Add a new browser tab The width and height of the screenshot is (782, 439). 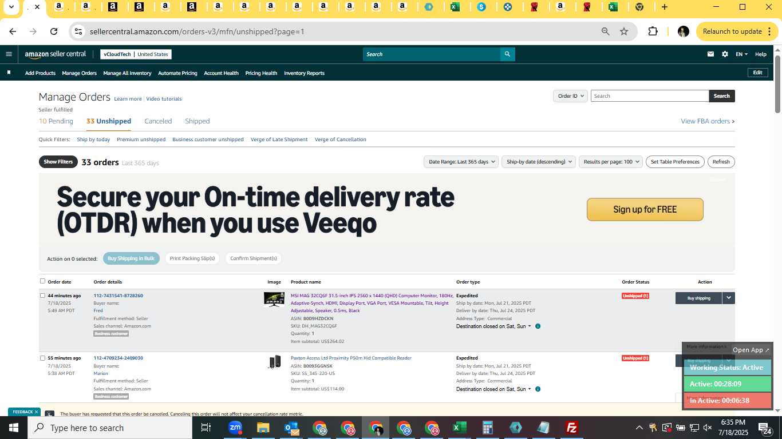click(x=664, y=7)
